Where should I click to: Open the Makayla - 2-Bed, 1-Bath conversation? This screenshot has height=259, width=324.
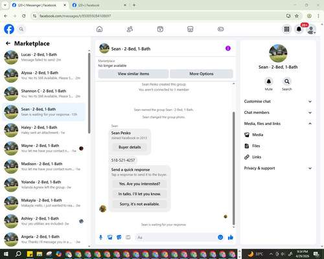click(43, 203)
